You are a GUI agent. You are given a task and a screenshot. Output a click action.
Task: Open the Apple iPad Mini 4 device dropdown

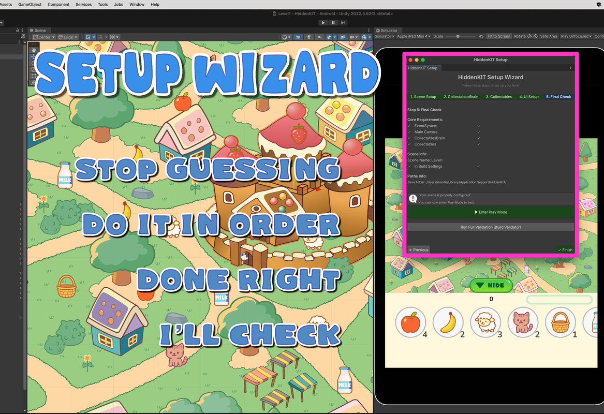[x=414, y=36]
